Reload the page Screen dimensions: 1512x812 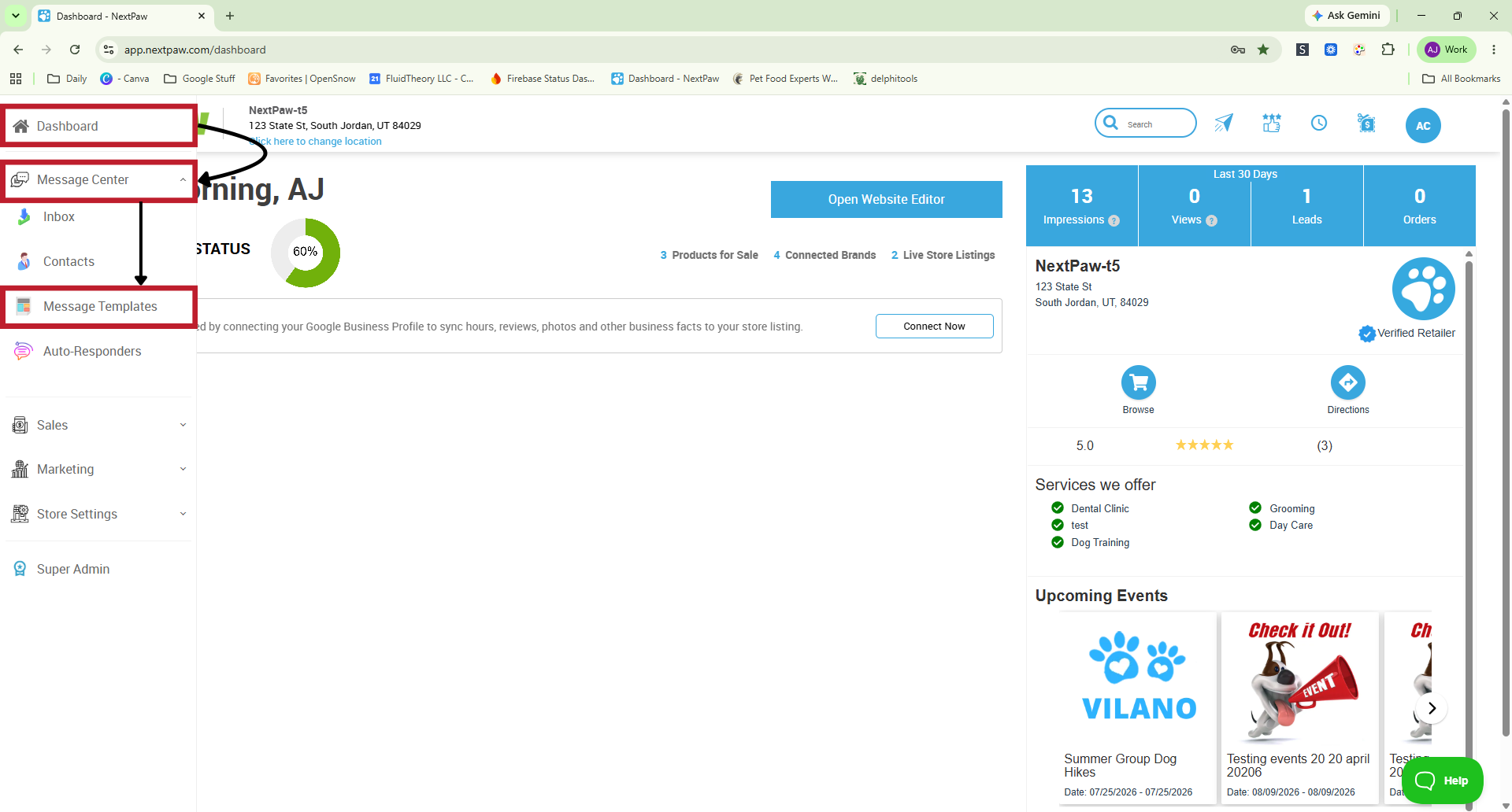coord(75,50)
